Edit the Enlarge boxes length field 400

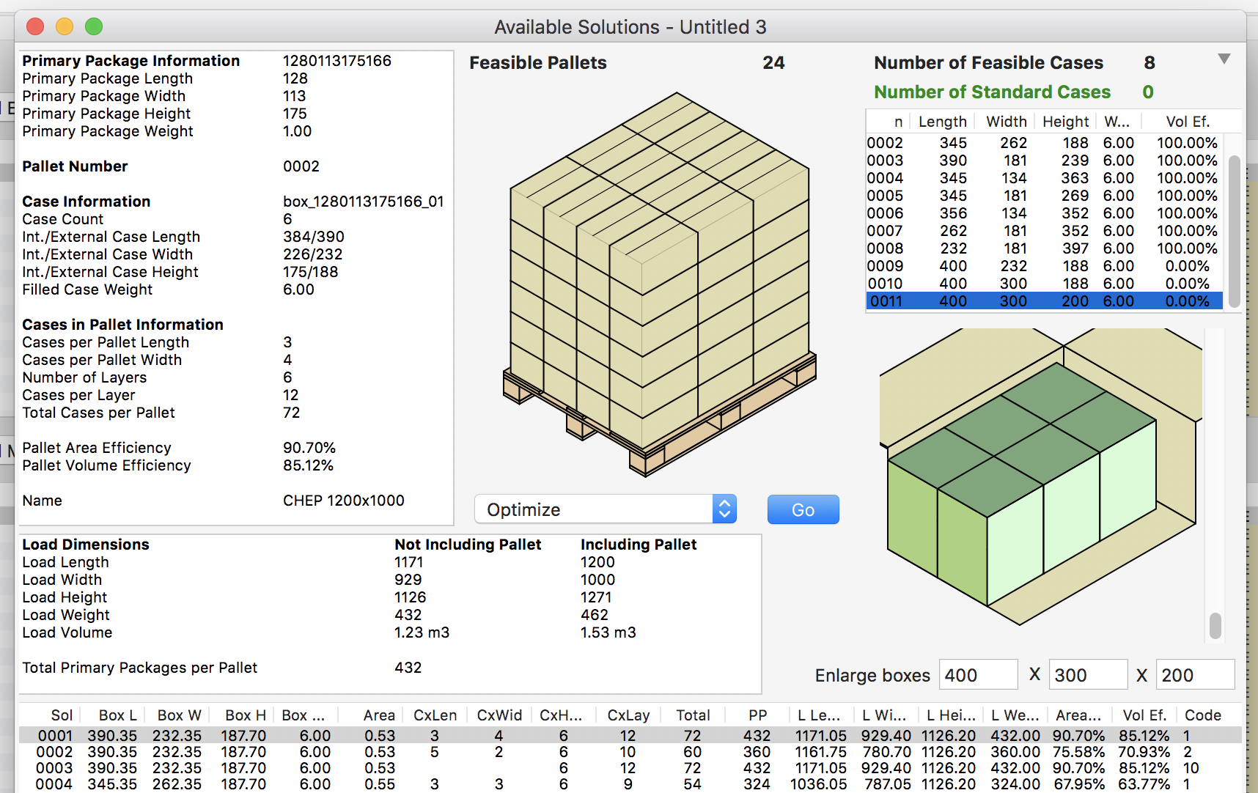[978, 675]
